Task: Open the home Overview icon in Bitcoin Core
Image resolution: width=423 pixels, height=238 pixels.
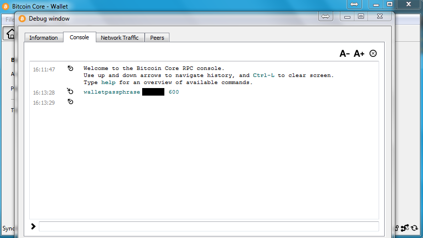Action: (x=10, y=34)
